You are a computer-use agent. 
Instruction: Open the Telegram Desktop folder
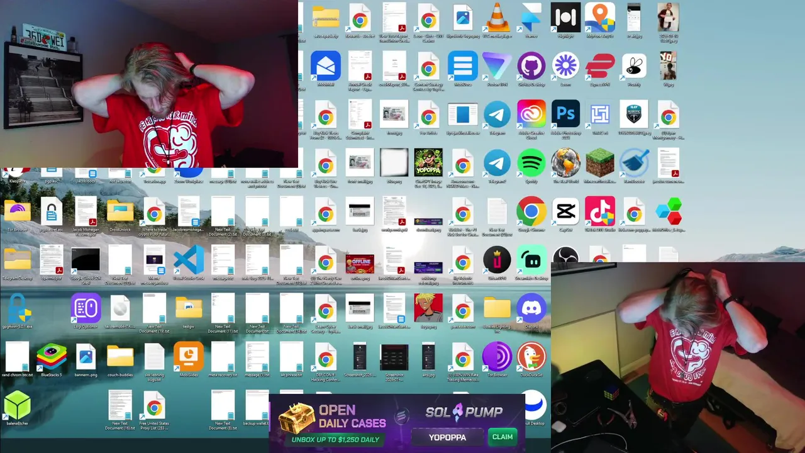17,260
